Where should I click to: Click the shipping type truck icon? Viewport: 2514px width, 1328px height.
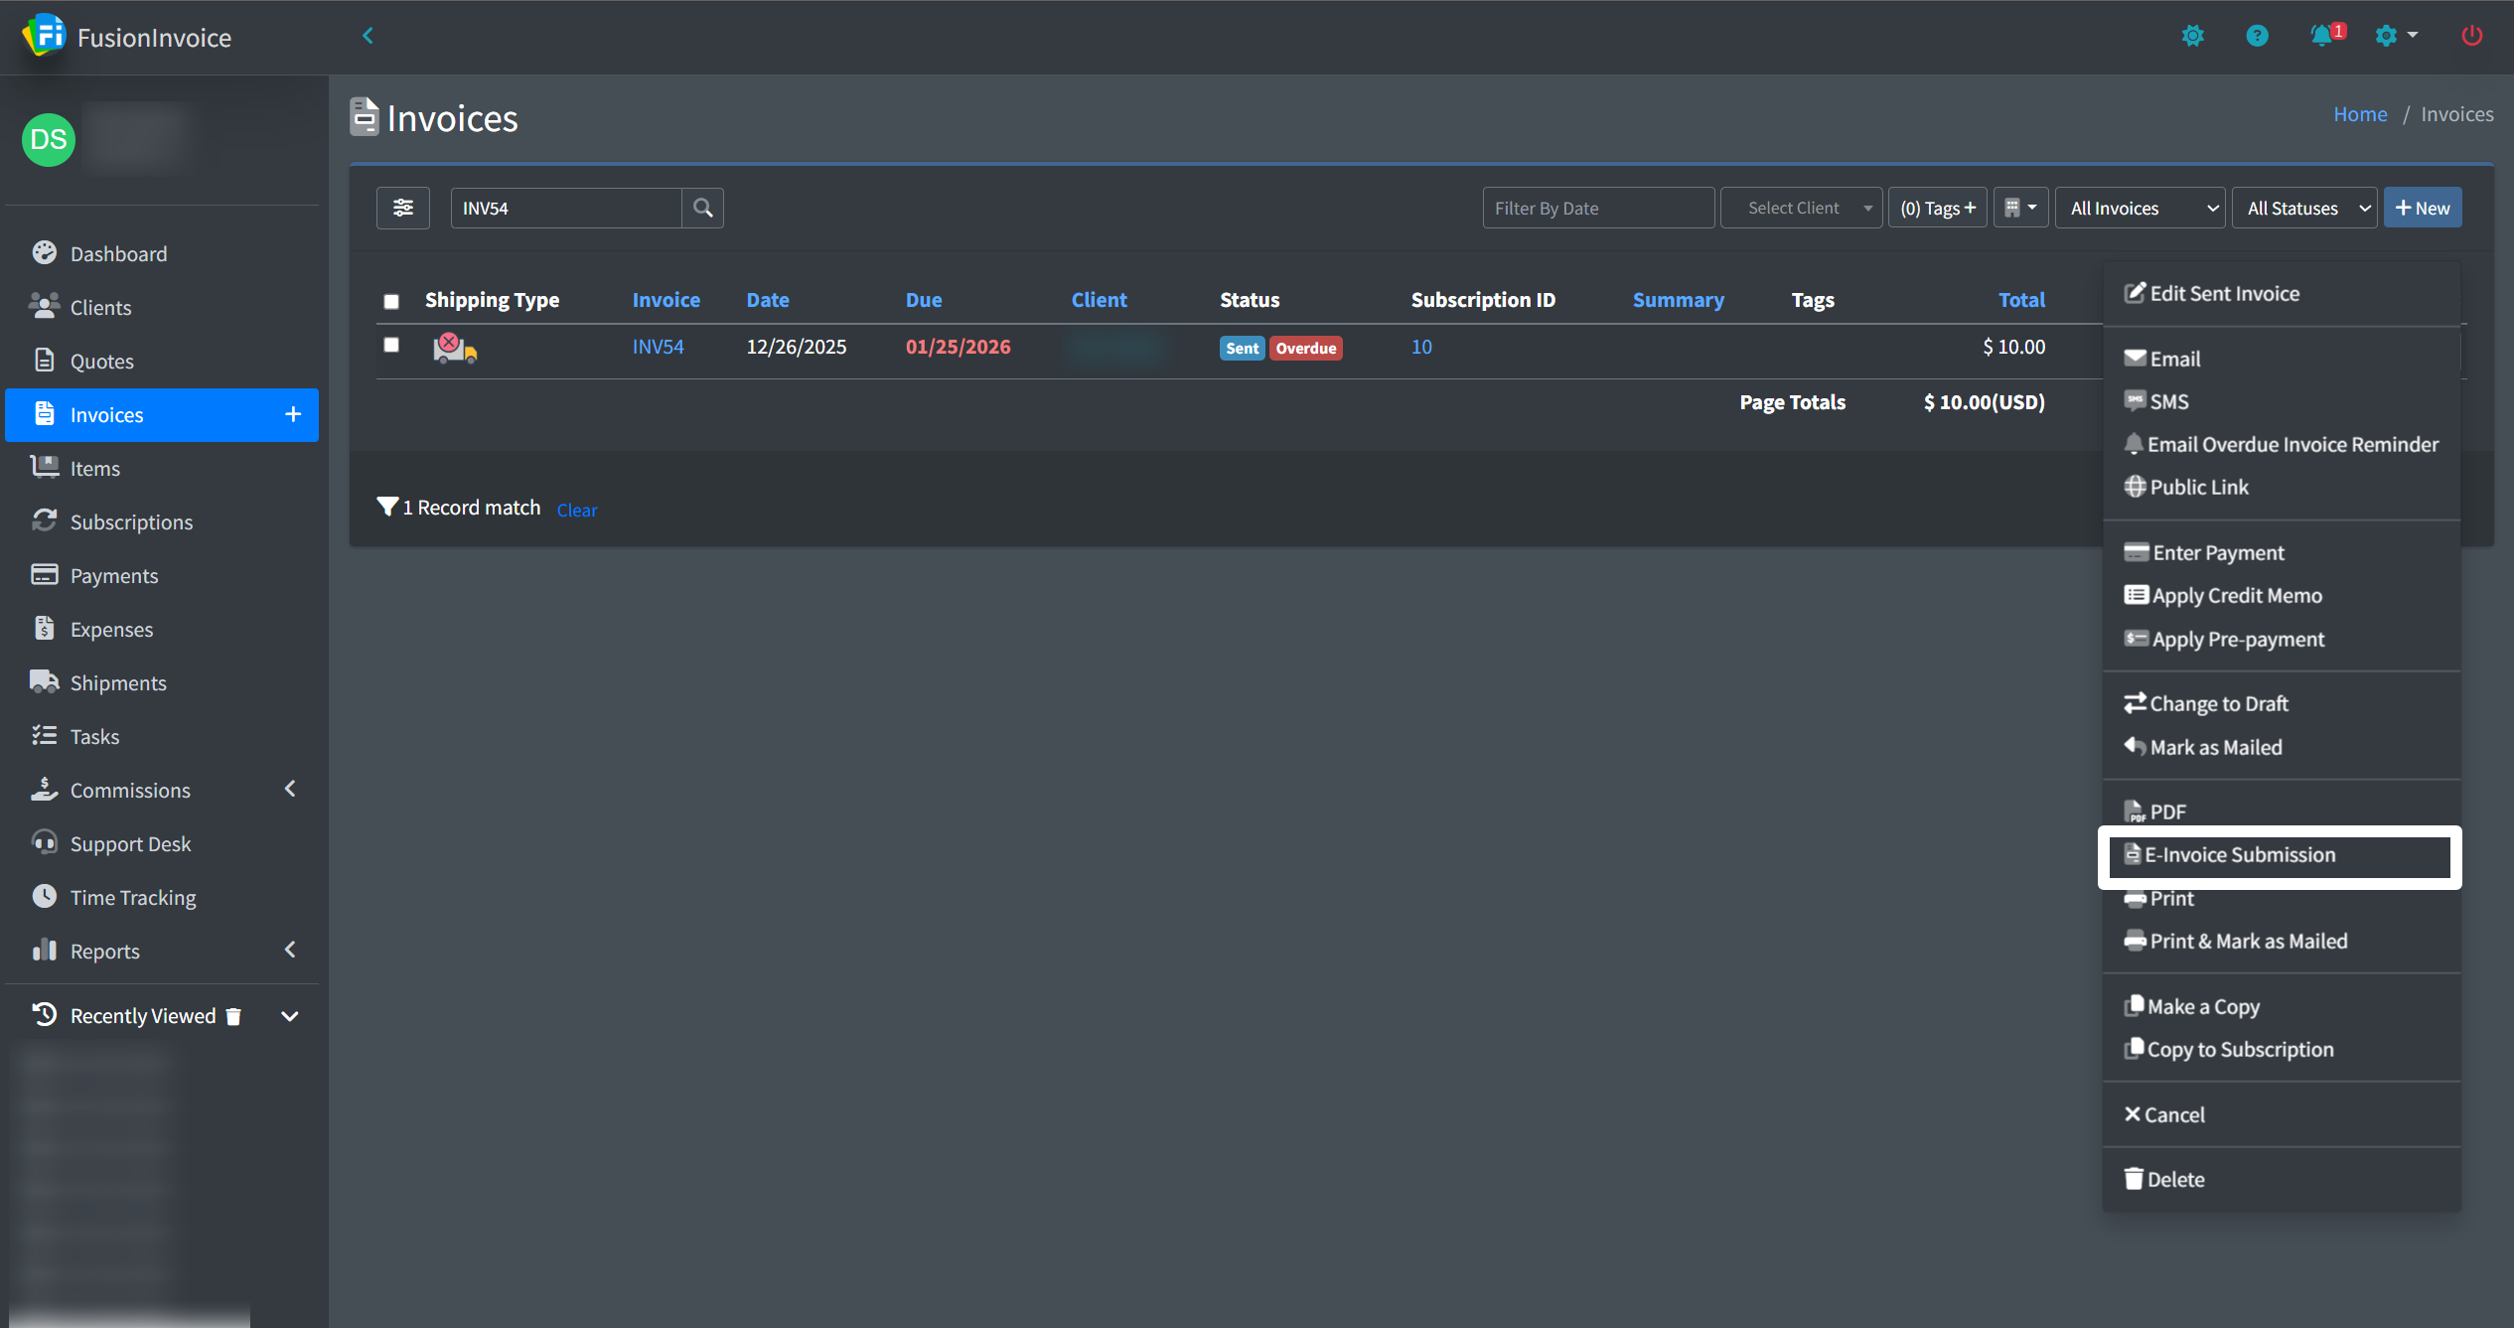pos(455,348)
